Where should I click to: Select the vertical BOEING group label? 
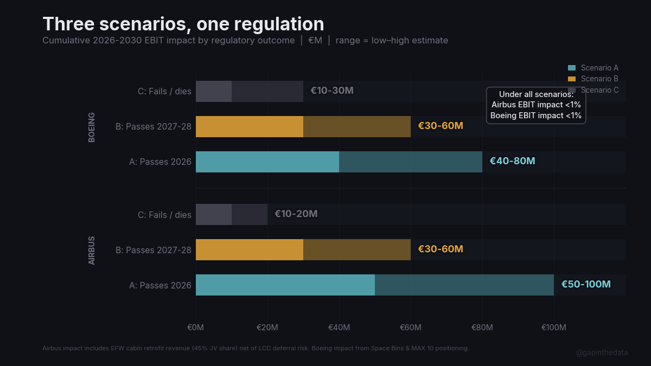coord(92,127)
